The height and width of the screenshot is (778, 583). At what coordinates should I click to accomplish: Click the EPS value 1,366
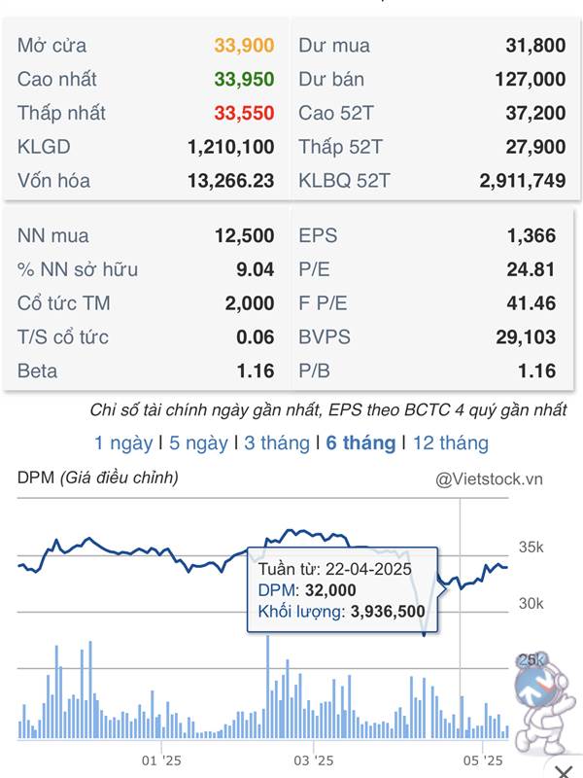click(531, 235)
